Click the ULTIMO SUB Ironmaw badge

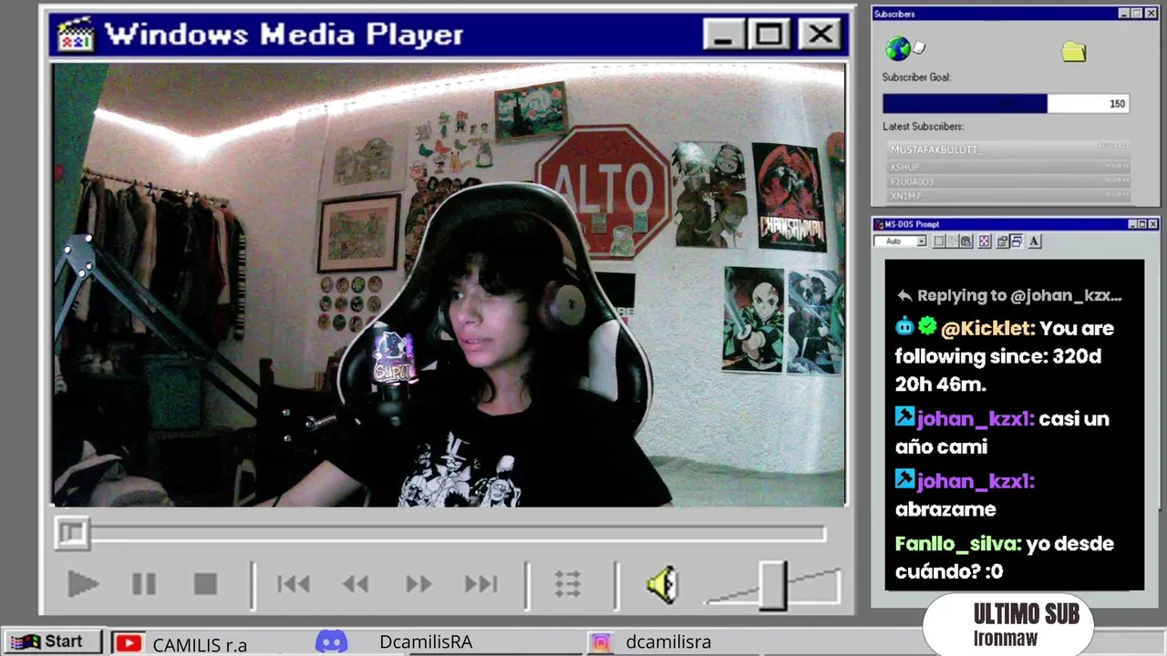pos(1007,625)
